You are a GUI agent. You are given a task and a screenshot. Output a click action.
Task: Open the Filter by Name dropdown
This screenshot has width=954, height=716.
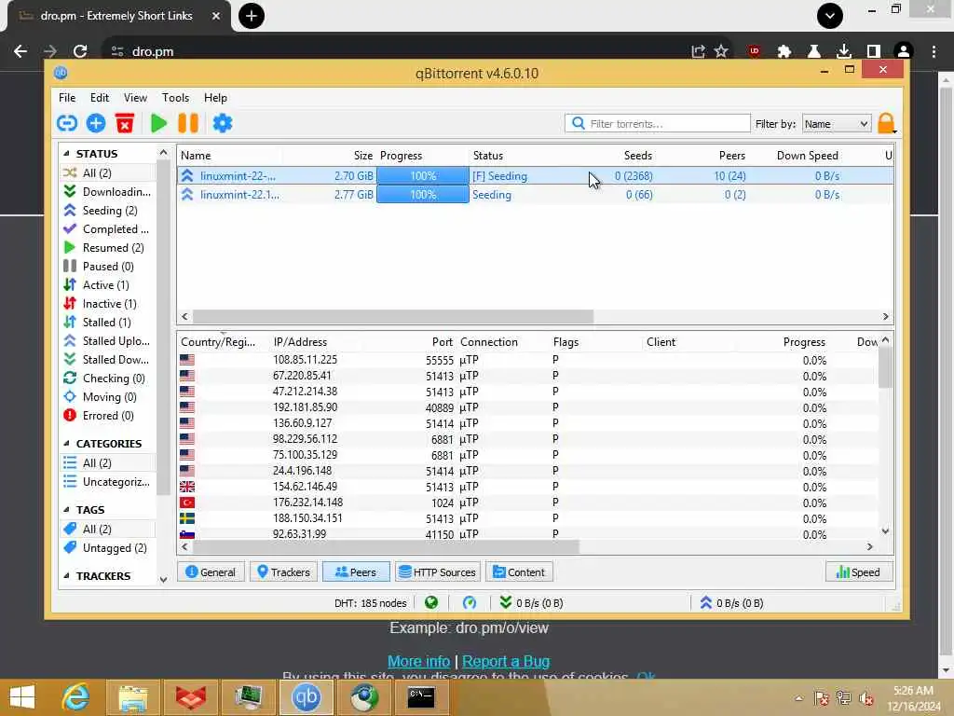[x=836, y=124]
